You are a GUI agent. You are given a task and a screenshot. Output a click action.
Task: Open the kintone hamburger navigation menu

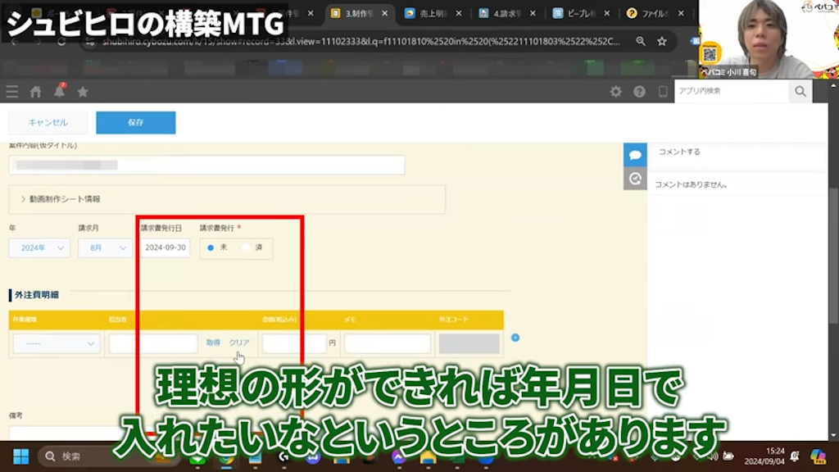coord(11,92)
